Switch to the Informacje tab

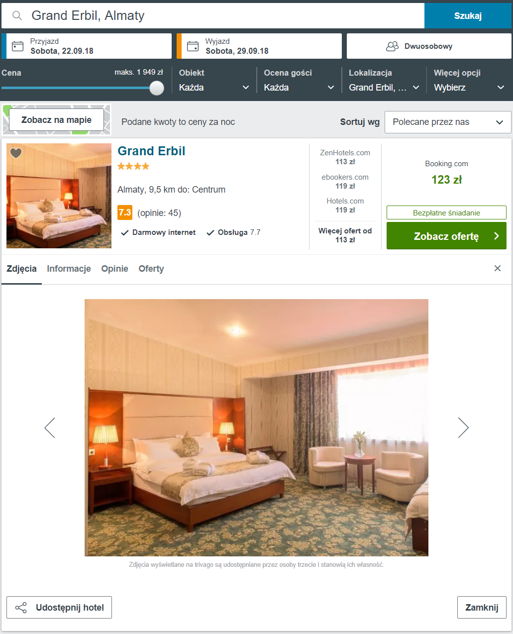click(x=69, y=269)
